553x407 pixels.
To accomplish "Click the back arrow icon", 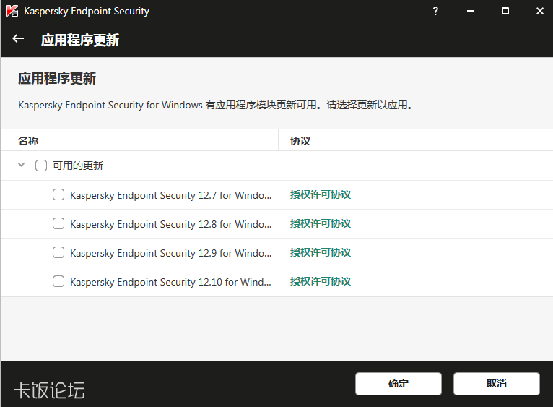I will 19,39.
